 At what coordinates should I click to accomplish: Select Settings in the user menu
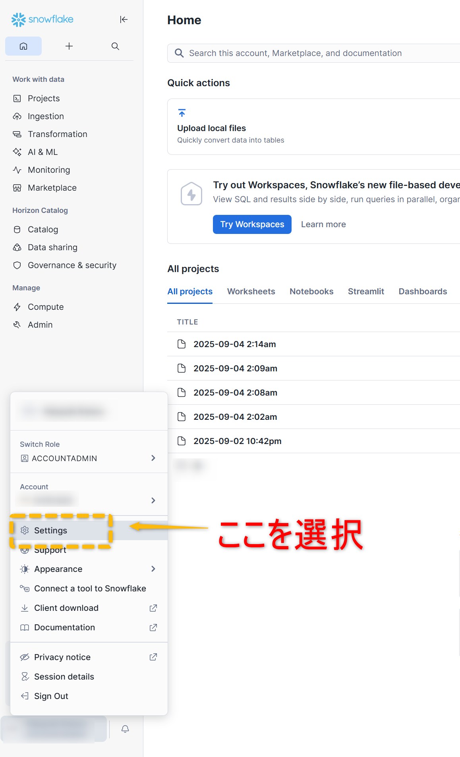coord(50,531)
